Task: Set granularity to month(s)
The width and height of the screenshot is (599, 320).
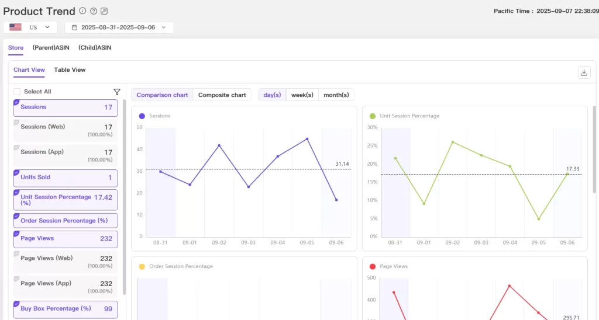Action: point(336,95)
